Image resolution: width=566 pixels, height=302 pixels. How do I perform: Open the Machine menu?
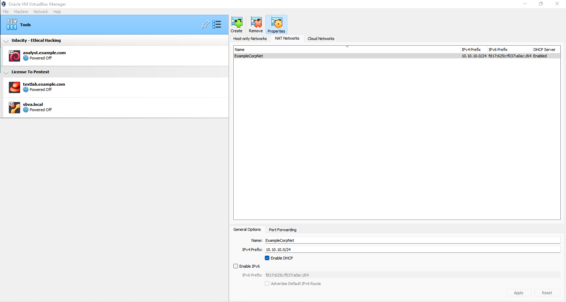point(21,12)
